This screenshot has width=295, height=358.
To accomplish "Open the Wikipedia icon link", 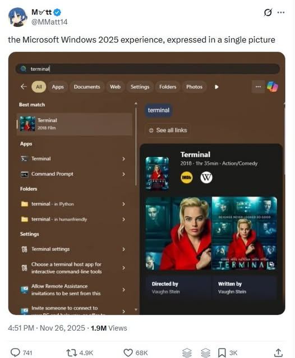I will [206, 177].
